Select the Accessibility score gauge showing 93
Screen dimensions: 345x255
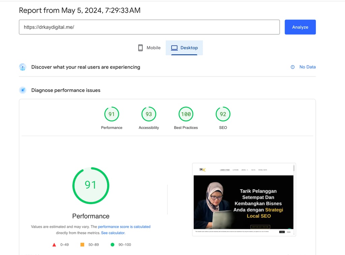point(149,114)
